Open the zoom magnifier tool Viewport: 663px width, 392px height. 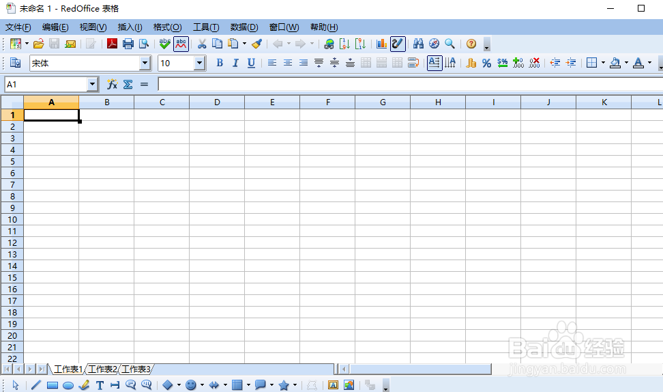450,44
